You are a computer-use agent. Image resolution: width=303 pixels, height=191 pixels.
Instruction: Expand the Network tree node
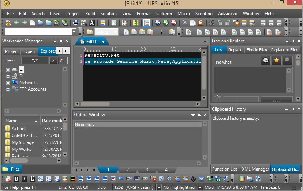pos(8,83)
